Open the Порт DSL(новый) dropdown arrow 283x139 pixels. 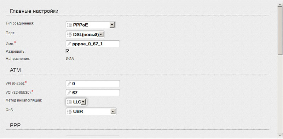point(101,34)
